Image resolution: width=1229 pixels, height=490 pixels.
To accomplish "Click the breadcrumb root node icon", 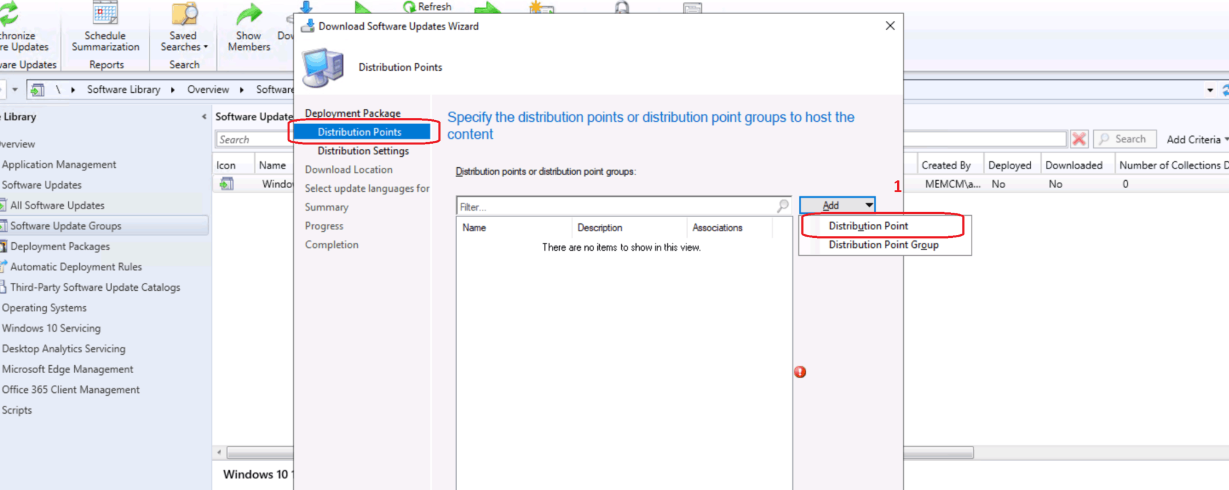I will 37,90.
